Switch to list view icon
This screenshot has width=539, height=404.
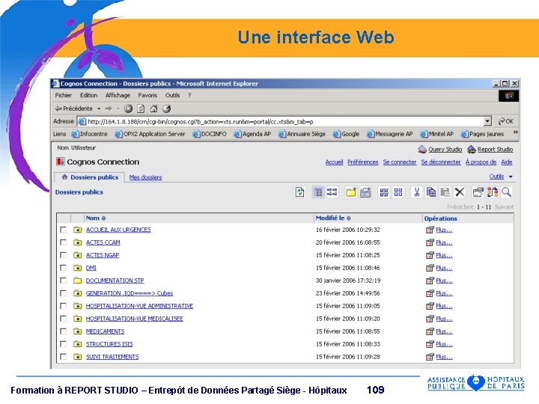318,192
